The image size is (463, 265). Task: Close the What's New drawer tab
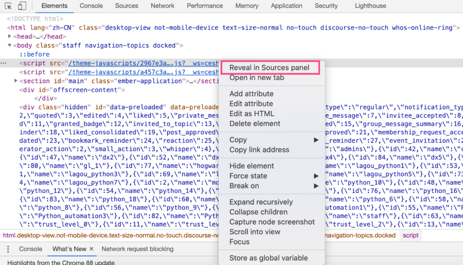point(92,249)
